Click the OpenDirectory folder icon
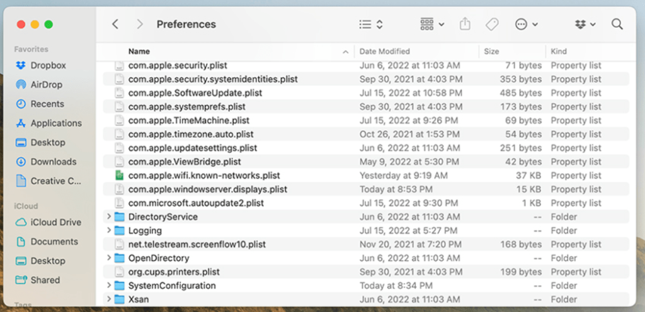The width and height of the screenshot is (645, 312). tap(119, 259)
